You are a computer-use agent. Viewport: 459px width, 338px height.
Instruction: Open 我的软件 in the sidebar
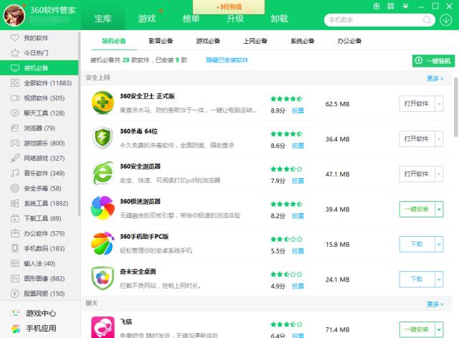click(39, 38)
